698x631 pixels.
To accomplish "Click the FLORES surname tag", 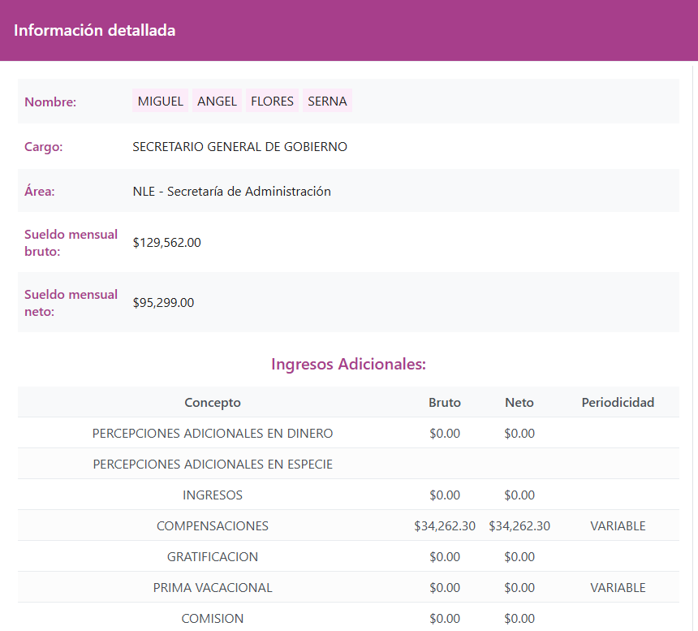I will click(x=272, y=102).
